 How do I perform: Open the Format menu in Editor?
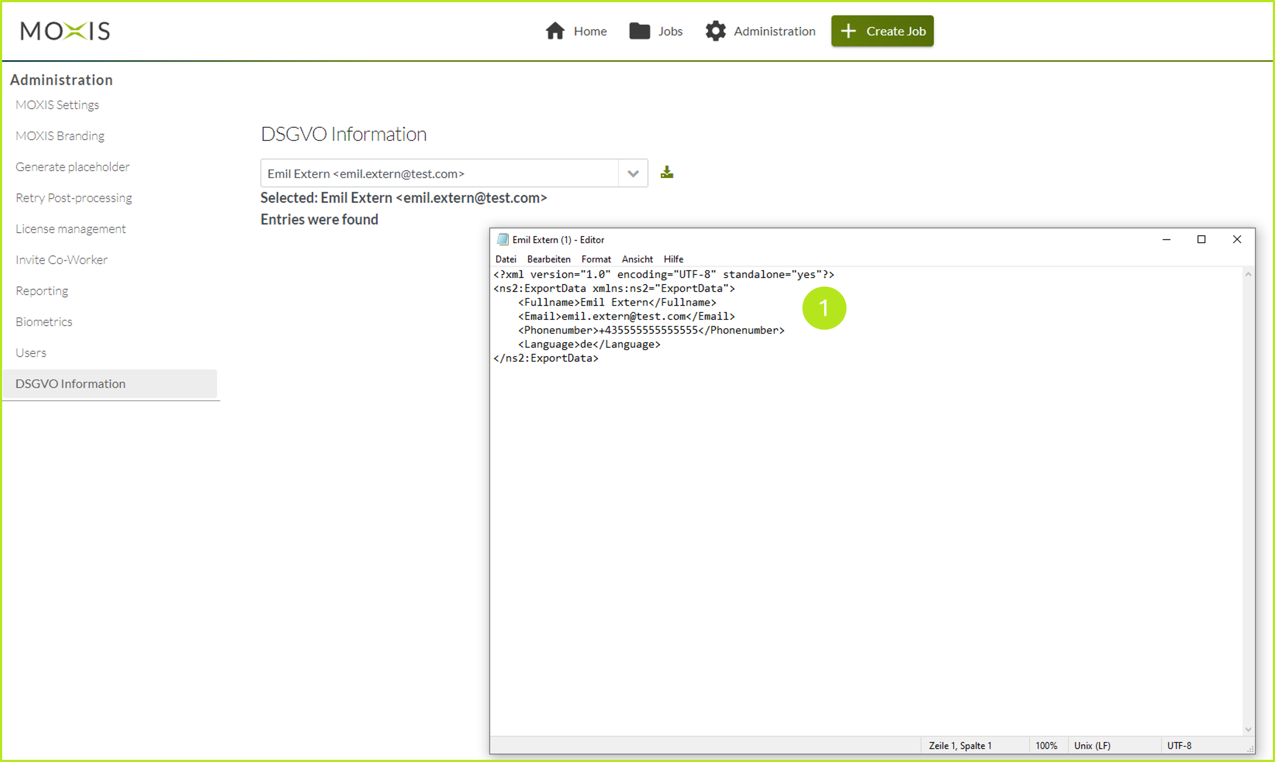point(596,259)
